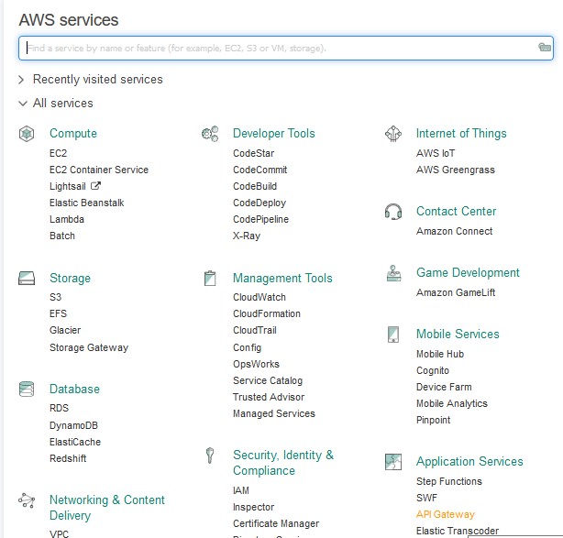Click the Networking & Content Delivery icon

[x=27, y=500]
